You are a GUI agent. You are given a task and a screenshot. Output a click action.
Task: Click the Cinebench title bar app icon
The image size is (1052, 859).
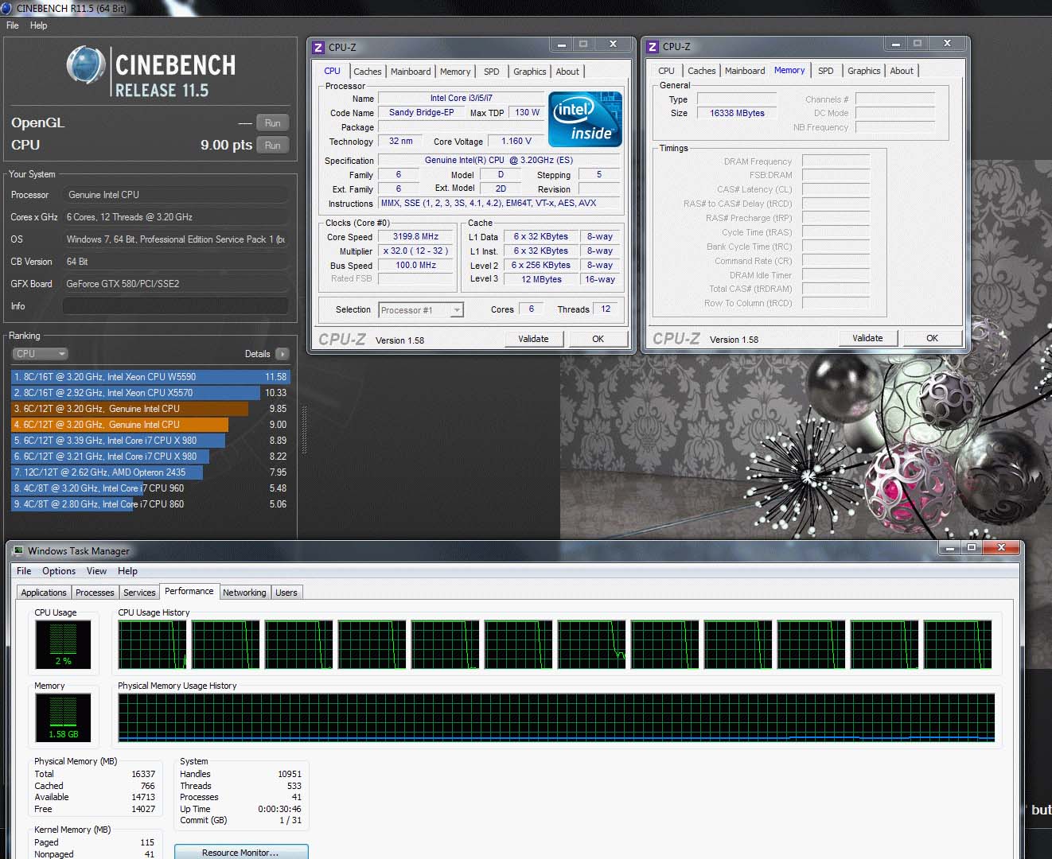7,8
